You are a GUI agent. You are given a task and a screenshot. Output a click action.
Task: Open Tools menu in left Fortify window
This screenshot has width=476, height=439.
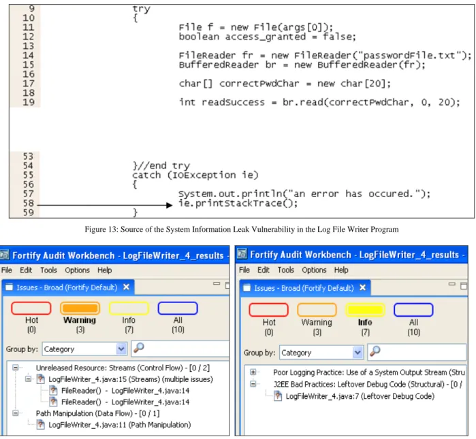(48, 270)
